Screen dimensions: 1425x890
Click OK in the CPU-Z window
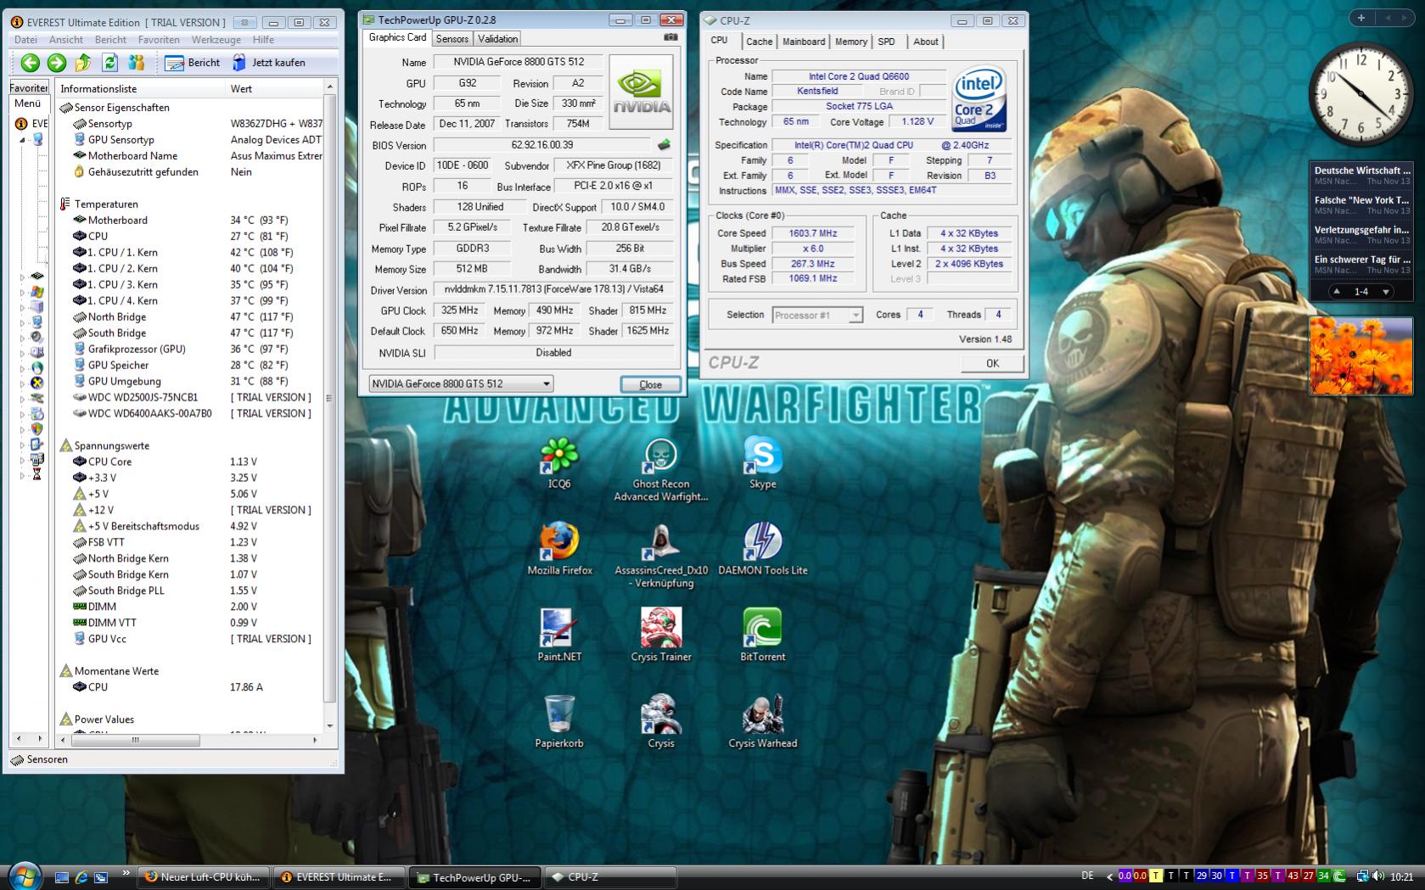tap(991, 363)
